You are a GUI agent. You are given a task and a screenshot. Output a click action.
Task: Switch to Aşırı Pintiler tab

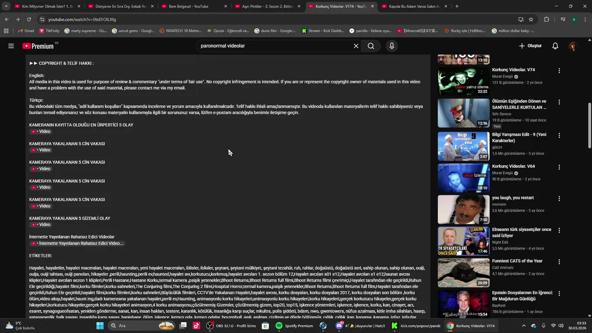(268, 6)
